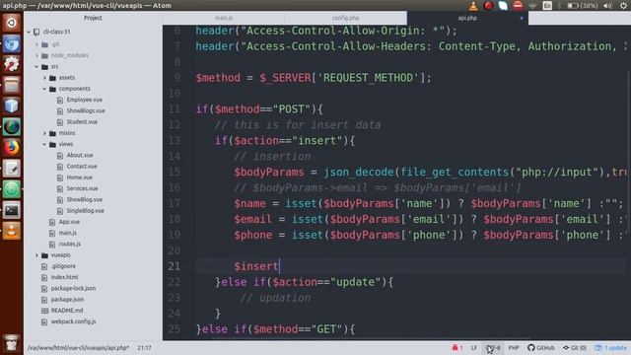Expand the vueapis folder

pyautogui.click(x=37, y=255)
